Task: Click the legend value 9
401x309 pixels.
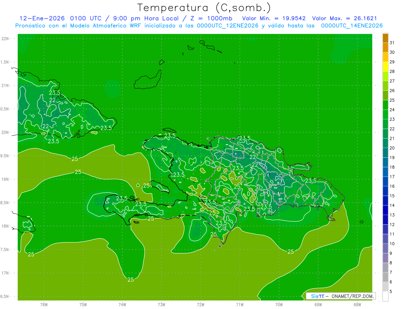Action: [391, 253]
